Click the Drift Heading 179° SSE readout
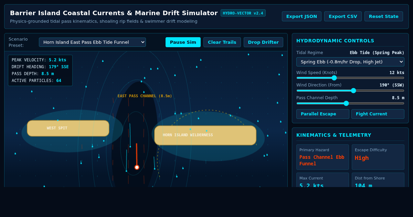The width and height of the screenshot is (413, 217). tap(40, 67)
